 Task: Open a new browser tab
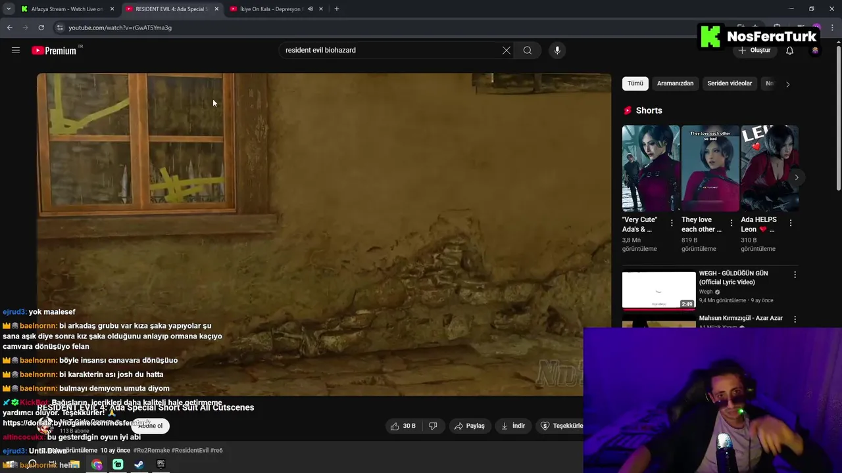[x=337, y=9]
